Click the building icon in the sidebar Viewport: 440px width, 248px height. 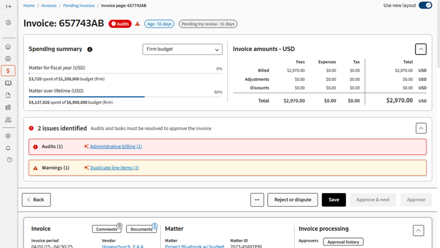pyautogui.click(x=8, y=107)
